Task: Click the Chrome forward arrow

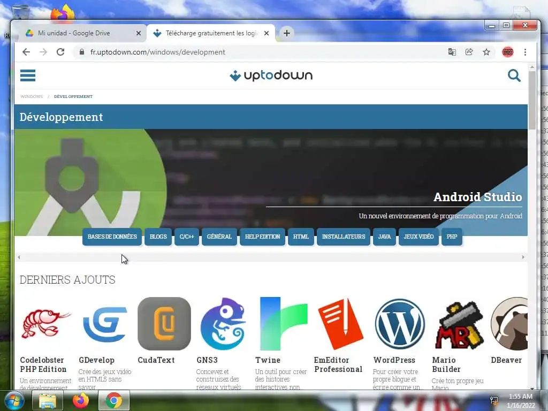Action: 43,52
